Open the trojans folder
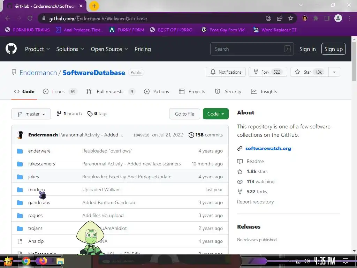 (35, 228)
